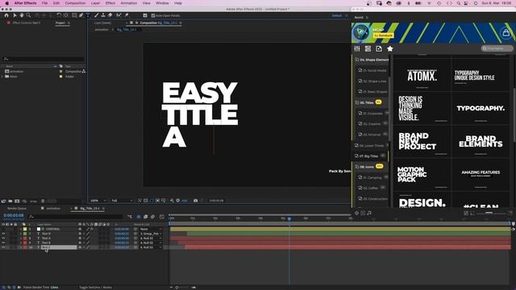Switch to Render Queue tab

[17, 209]
